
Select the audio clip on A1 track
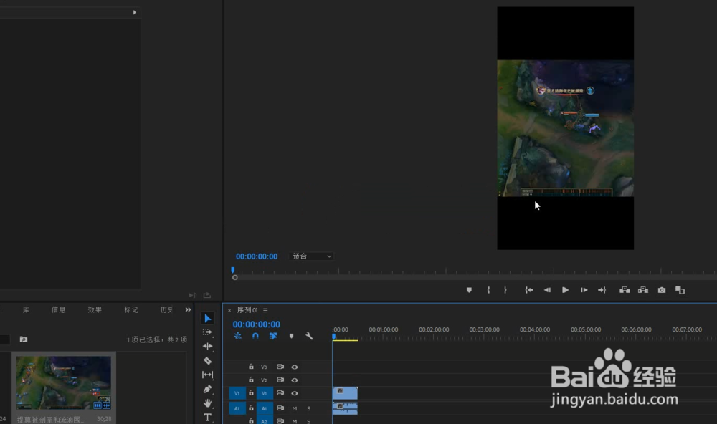tap(346, 408)
